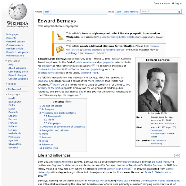Open Contact Wikipedia link

(x=18, y=79)
